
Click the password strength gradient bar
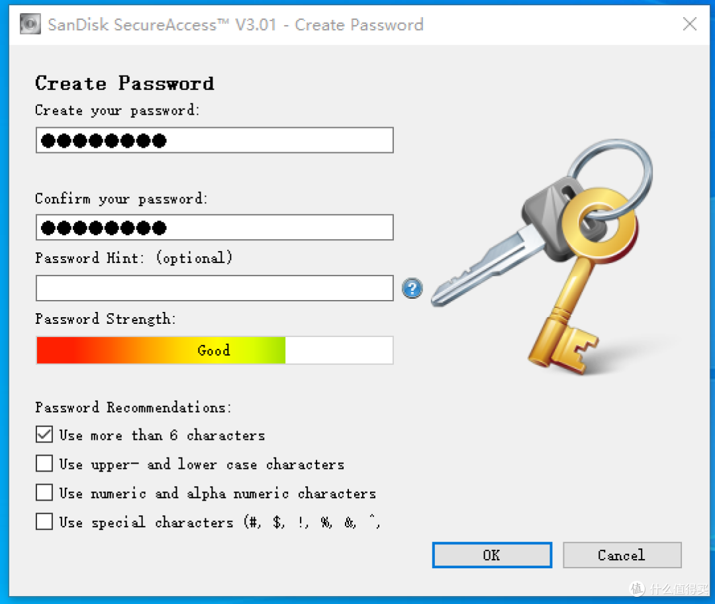pyautogui.click(x=215, y=350)
